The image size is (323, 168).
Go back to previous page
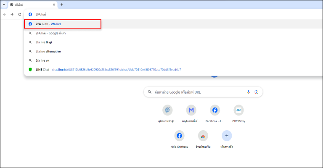[5, 14]
